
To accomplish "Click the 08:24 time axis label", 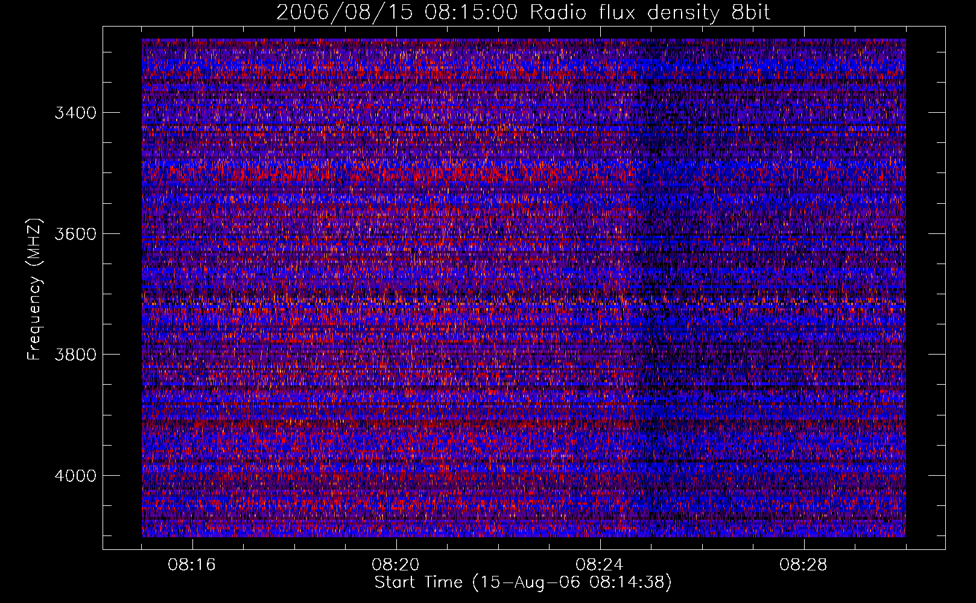I will point(600,565).
